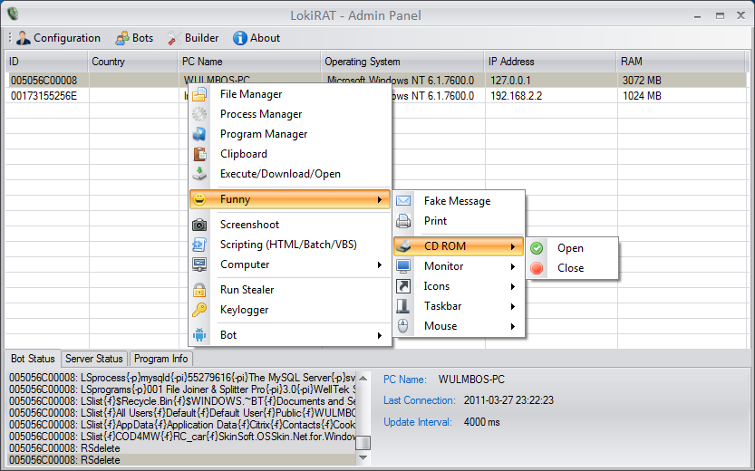Select the row with ID 005056C00008
Viewport: 755px width, 471px height.
375,81
